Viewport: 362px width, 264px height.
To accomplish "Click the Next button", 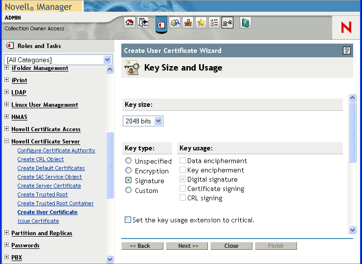I will coord(187,246).
